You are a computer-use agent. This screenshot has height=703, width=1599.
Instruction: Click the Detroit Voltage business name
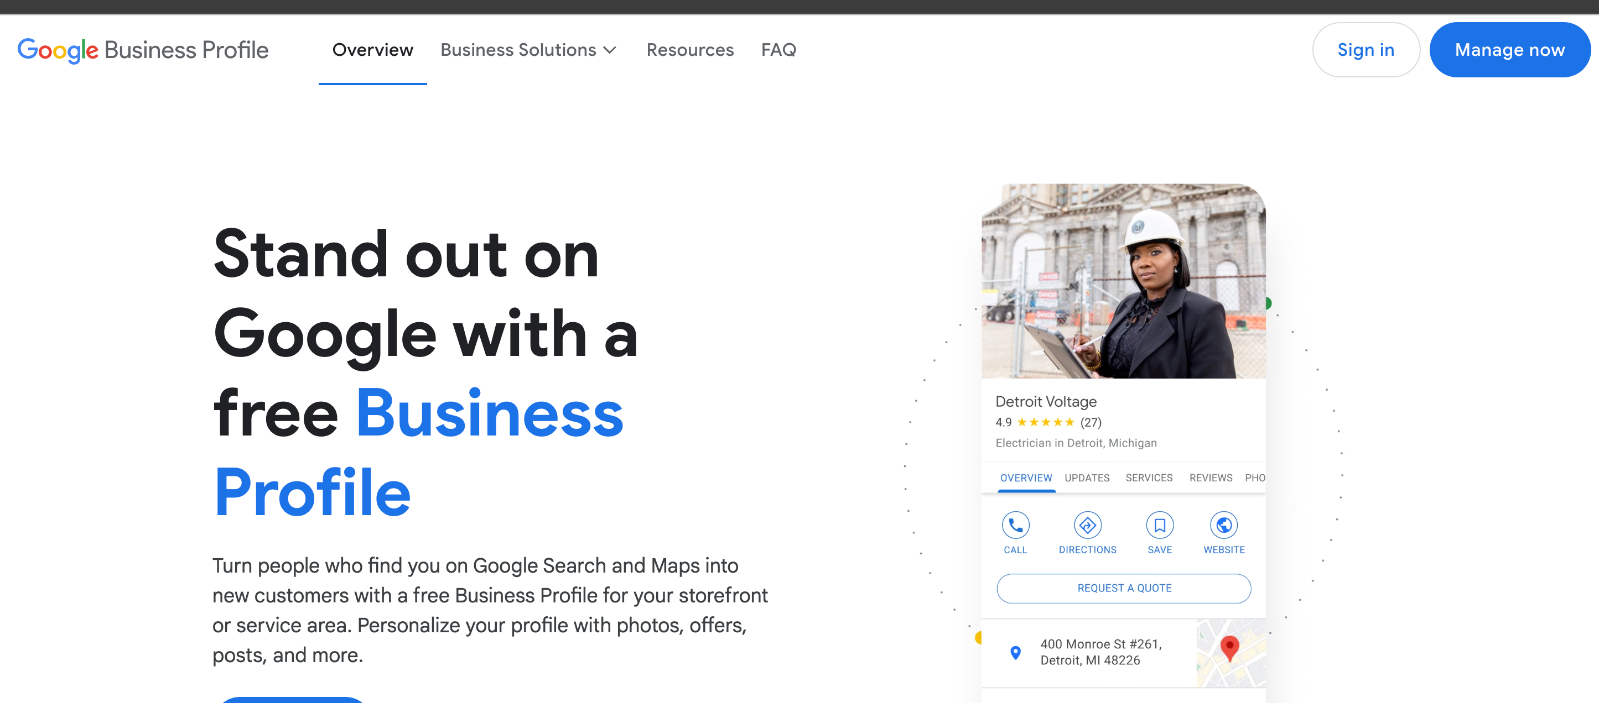1046,402
